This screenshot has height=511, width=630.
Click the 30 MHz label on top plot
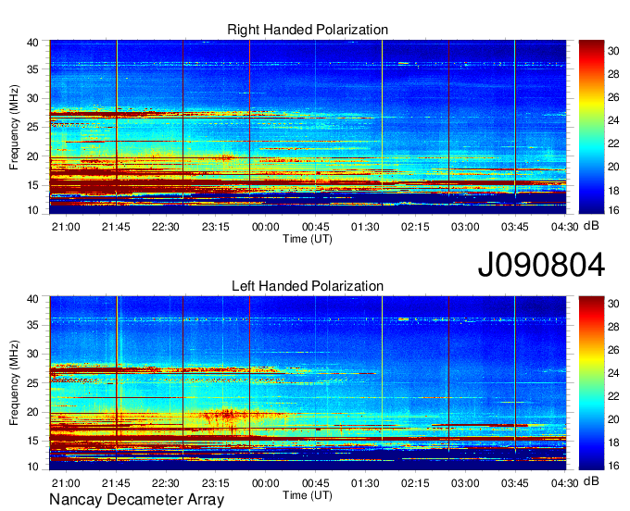(32, 98)
